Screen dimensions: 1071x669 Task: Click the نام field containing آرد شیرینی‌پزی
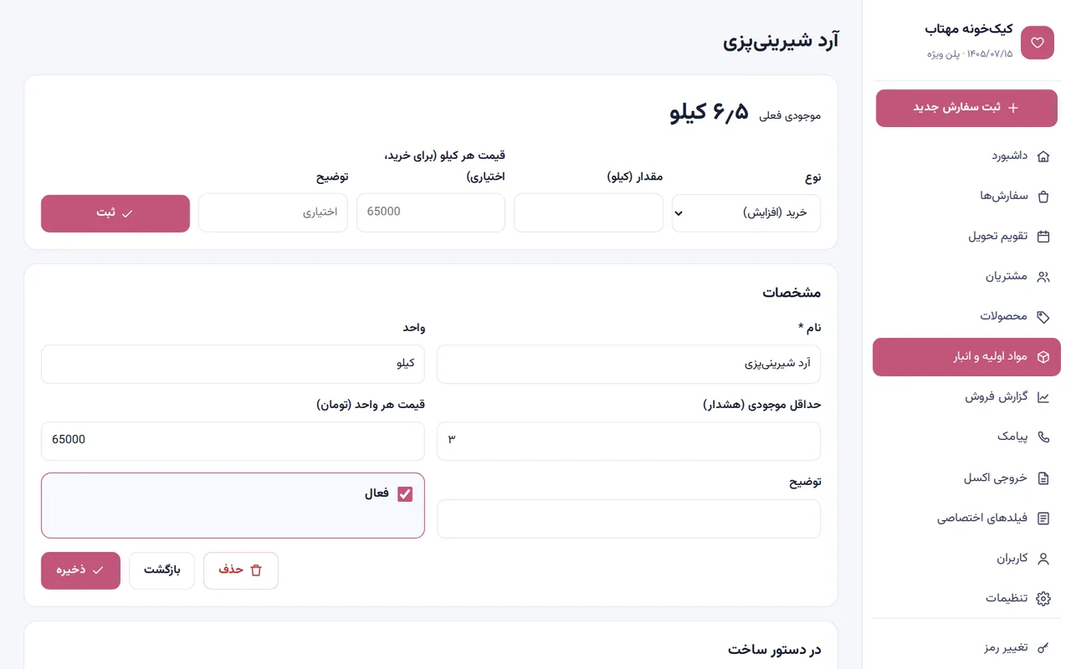point(629,365)
